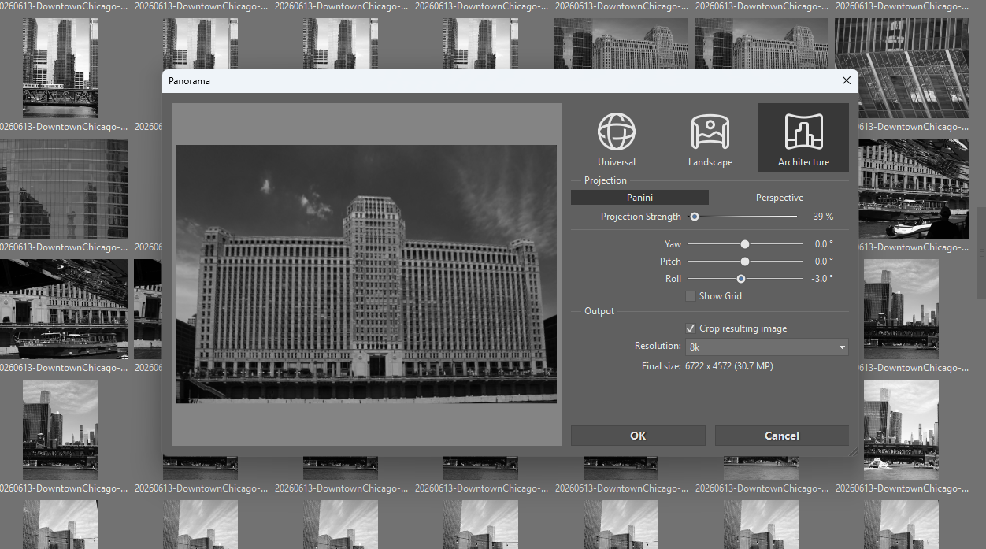Click the Roll value -3.0 °
986x549 pixels.
[x=822, y=279]
